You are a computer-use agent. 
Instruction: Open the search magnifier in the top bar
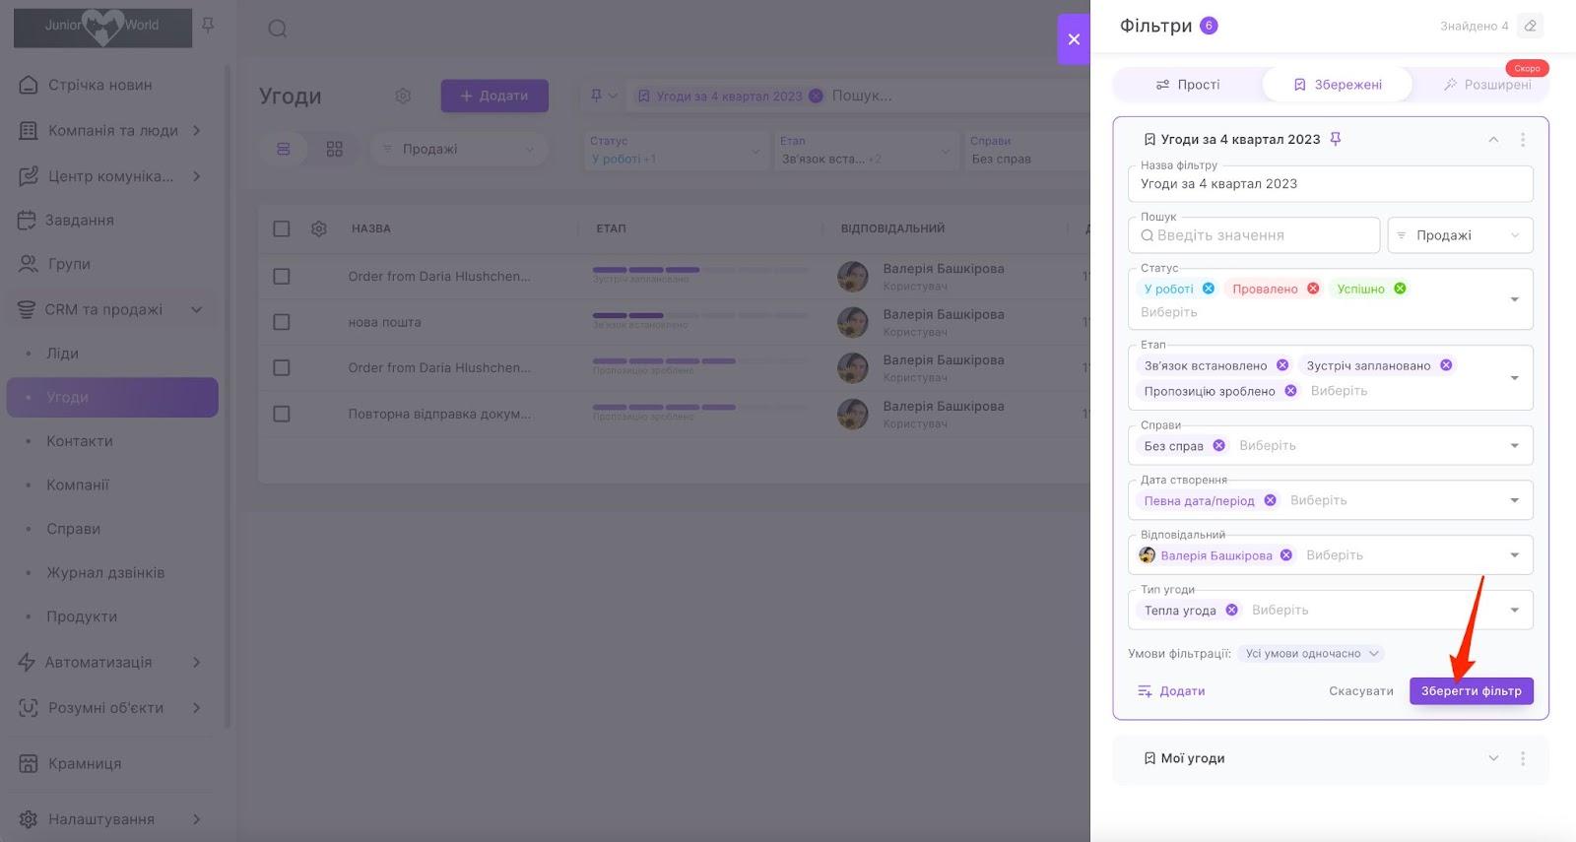tap(278, 29)
